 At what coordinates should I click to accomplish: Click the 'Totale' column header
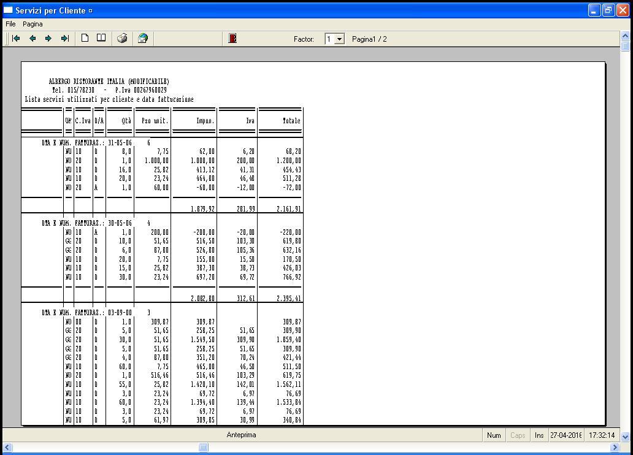(291, 121)
